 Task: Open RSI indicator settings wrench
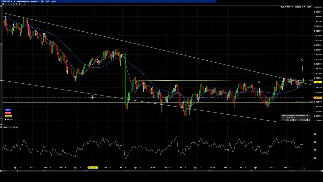pos(17,127)
